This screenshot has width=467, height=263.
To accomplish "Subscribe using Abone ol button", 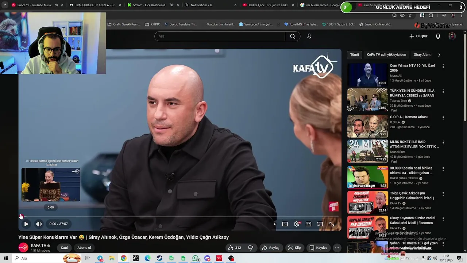I will [84, 248].
